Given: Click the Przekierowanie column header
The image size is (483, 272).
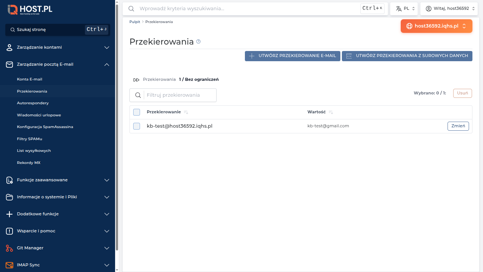Looking at the screenshot, I should point(164,112).
